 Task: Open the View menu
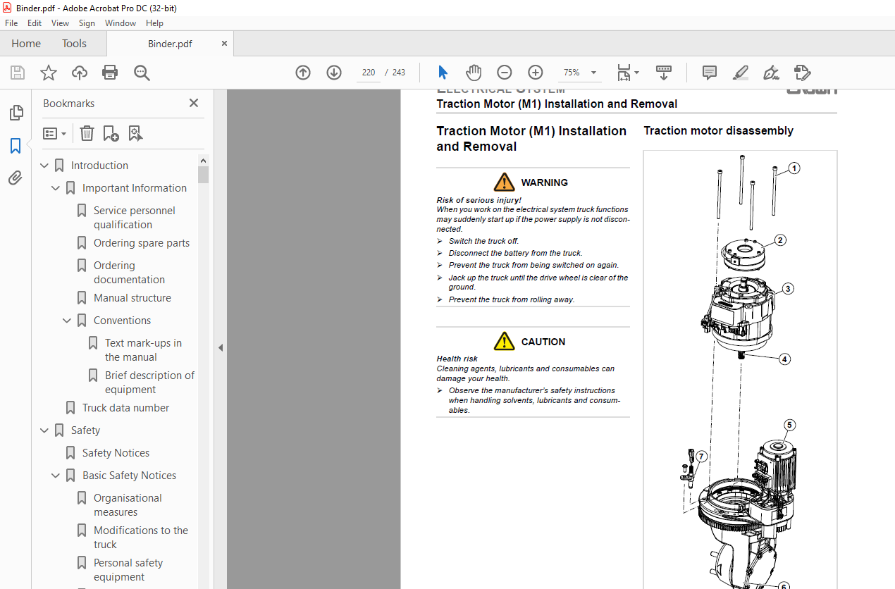(x=60, y=23)
